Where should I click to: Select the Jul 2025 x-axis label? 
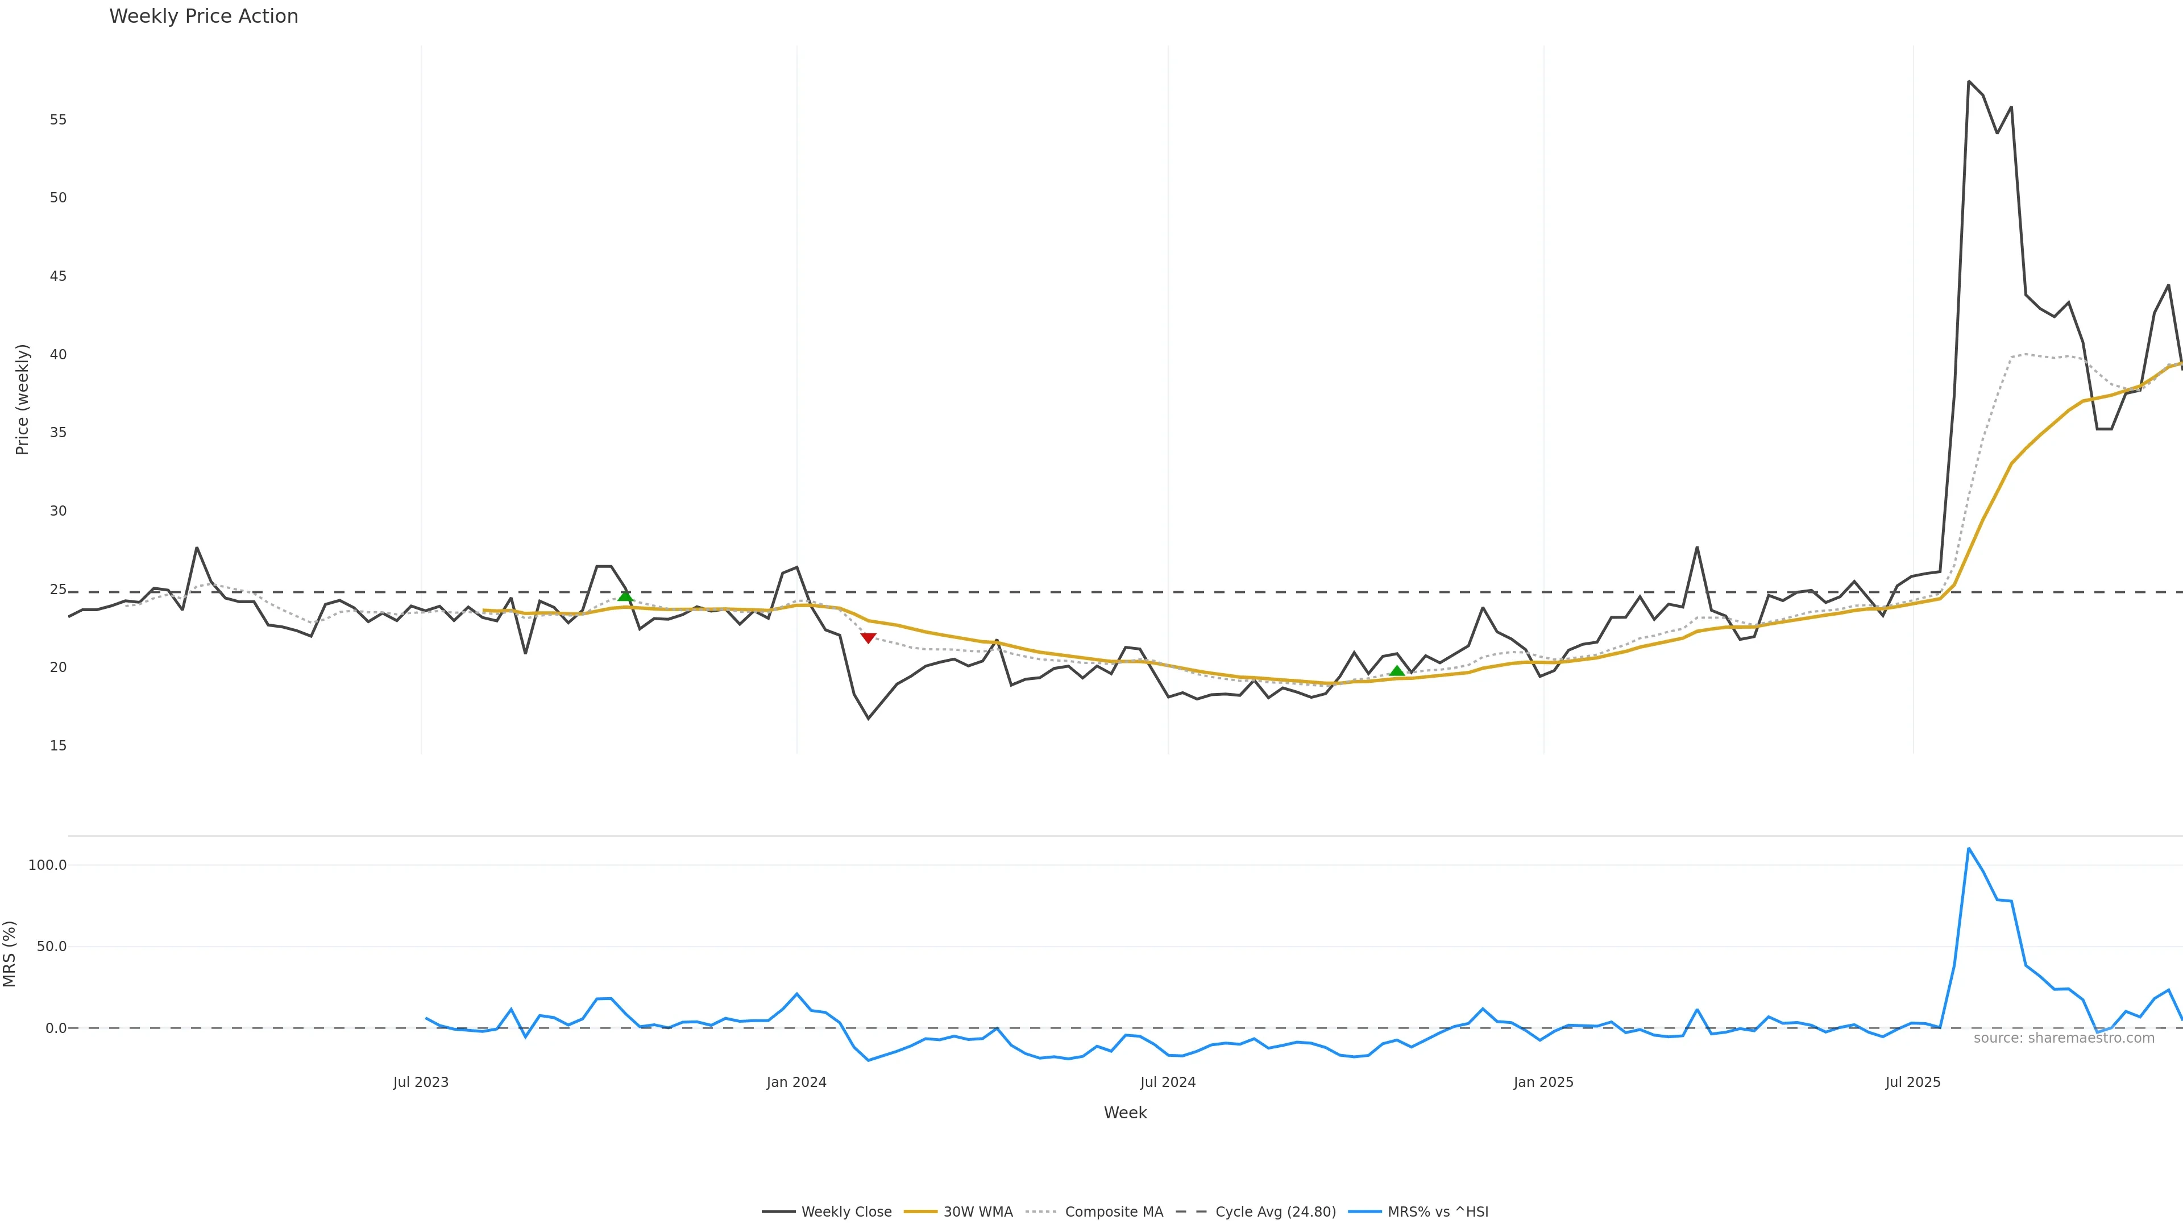pos(1912,1082)
